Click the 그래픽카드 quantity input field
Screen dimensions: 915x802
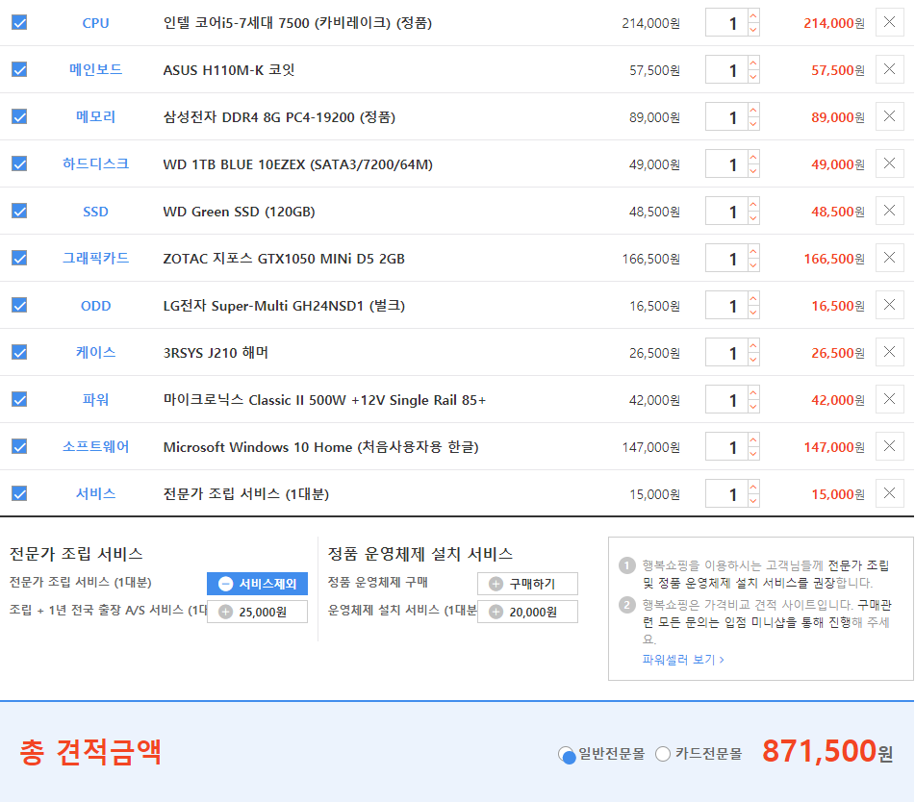tap(726, 259)
